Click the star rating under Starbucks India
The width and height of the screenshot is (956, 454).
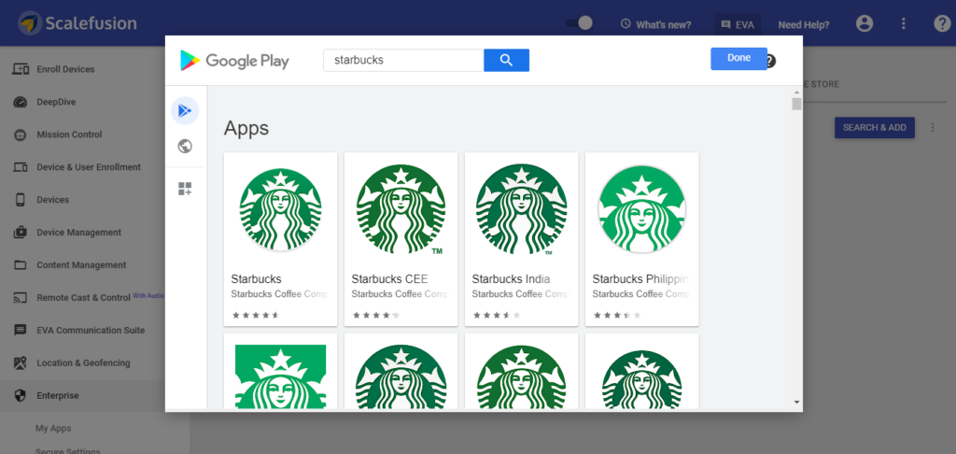tap(496, 315)
